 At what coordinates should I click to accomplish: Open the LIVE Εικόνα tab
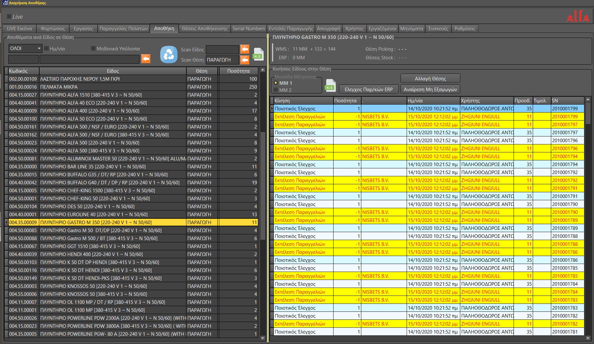[19, 29]
